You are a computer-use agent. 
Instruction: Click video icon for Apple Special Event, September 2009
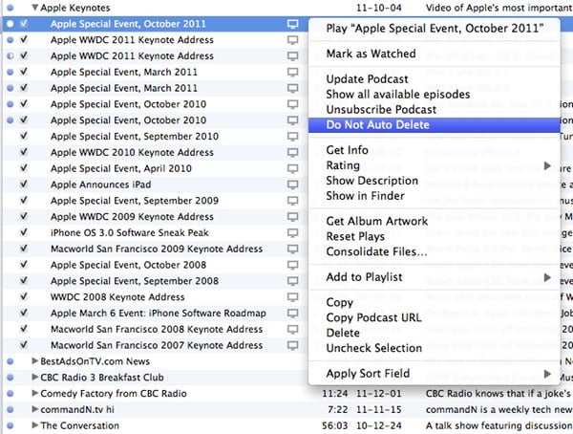[293, 201]
